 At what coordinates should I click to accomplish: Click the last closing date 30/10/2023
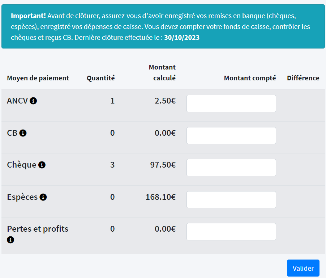click(182, 38)
